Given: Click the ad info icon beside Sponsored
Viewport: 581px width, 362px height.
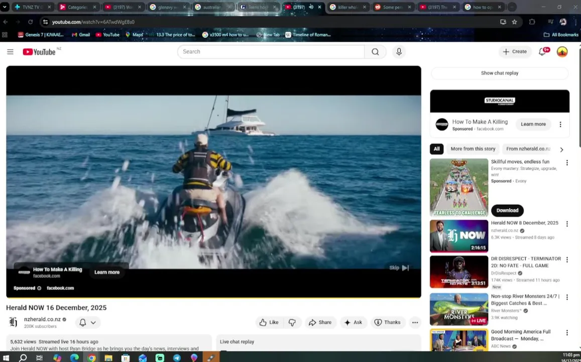Looking at the screenshot, I should pyautogui.click(x=39, y=288).
